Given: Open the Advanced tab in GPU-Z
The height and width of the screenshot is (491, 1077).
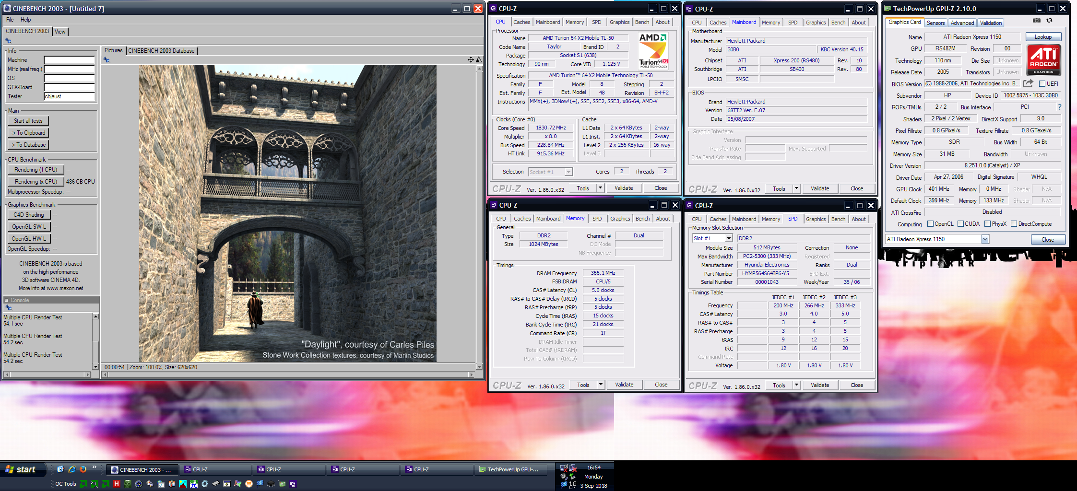Looking at the screenshot, I should [x=962, y=23].
